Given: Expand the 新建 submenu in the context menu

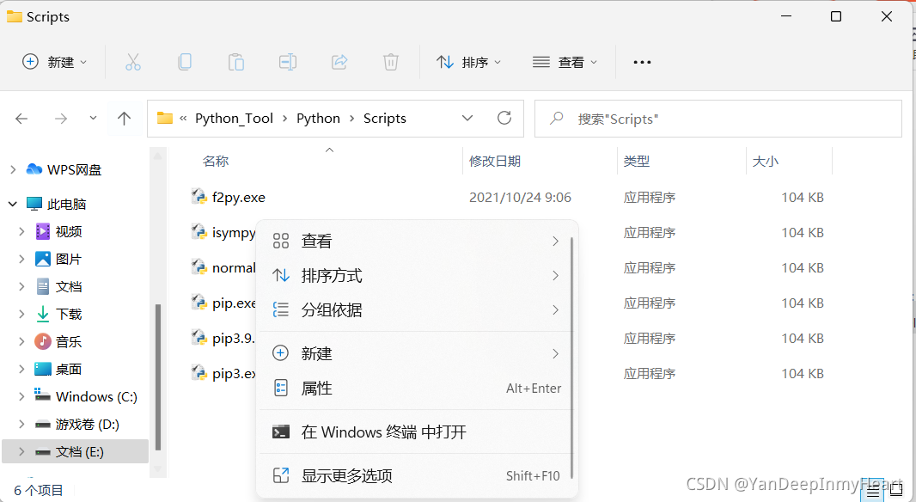Looking at the screenshot, I should coord(318,352).
